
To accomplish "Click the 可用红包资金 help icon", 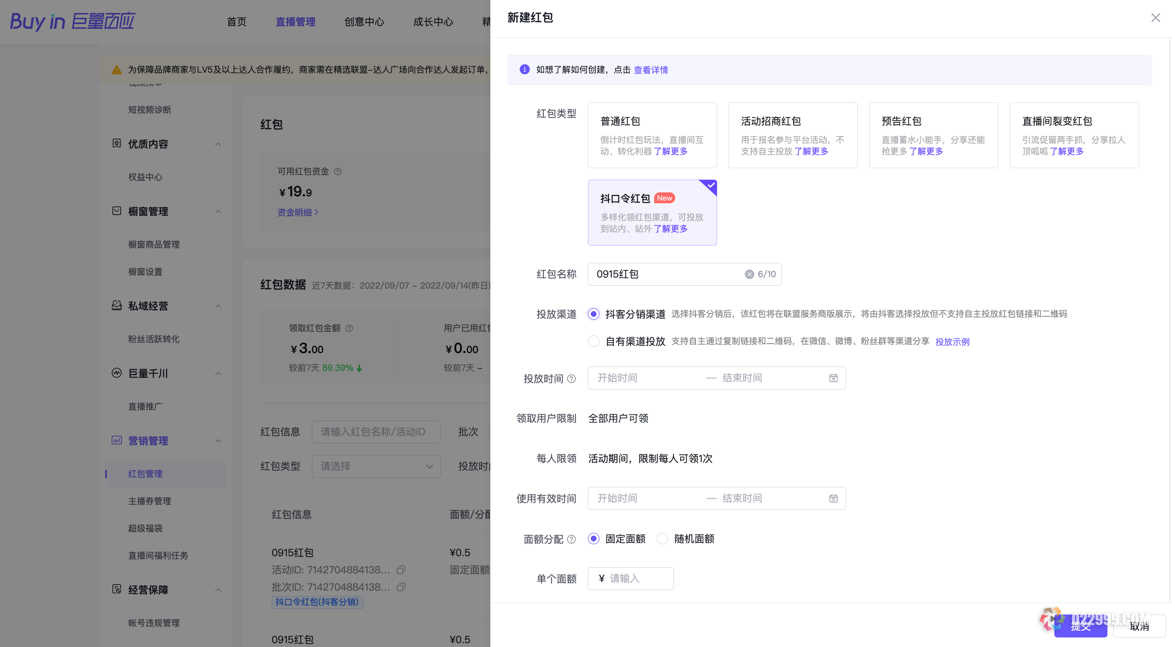I will click(338, 172).
